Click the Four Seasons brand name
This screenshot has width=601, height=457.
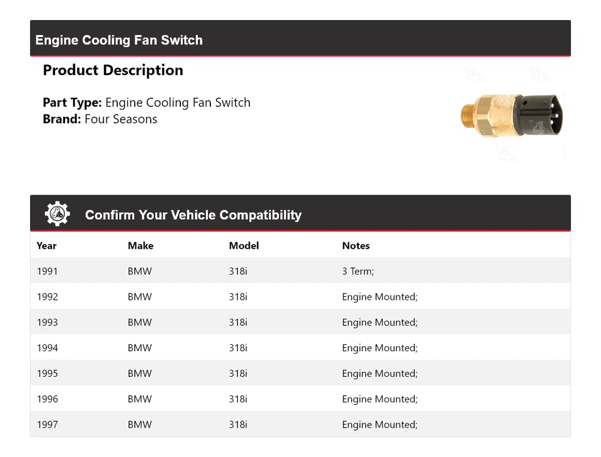click(121, 119)
